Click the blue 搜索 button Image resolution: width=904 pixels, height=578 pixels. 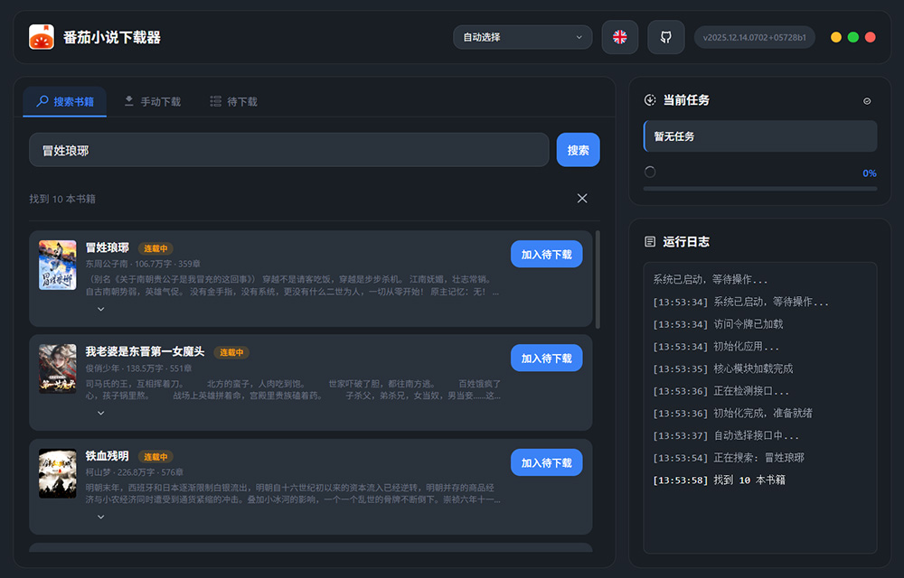579,150
